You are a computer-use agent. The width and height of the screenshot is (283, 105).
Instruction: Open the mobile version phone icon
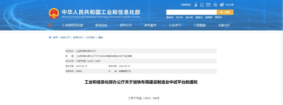tap(202, 5)
